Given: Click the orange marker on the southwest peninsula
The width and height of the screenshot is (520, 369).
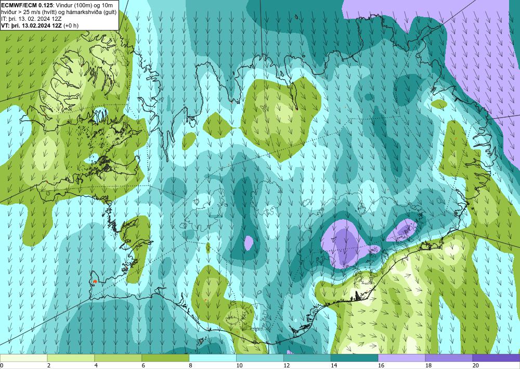Looking at the screenshot, I should click(95, 282).
